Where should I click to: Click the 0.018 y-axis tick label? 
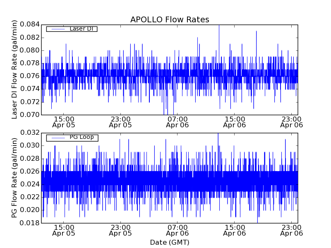(x=30, y=223)
